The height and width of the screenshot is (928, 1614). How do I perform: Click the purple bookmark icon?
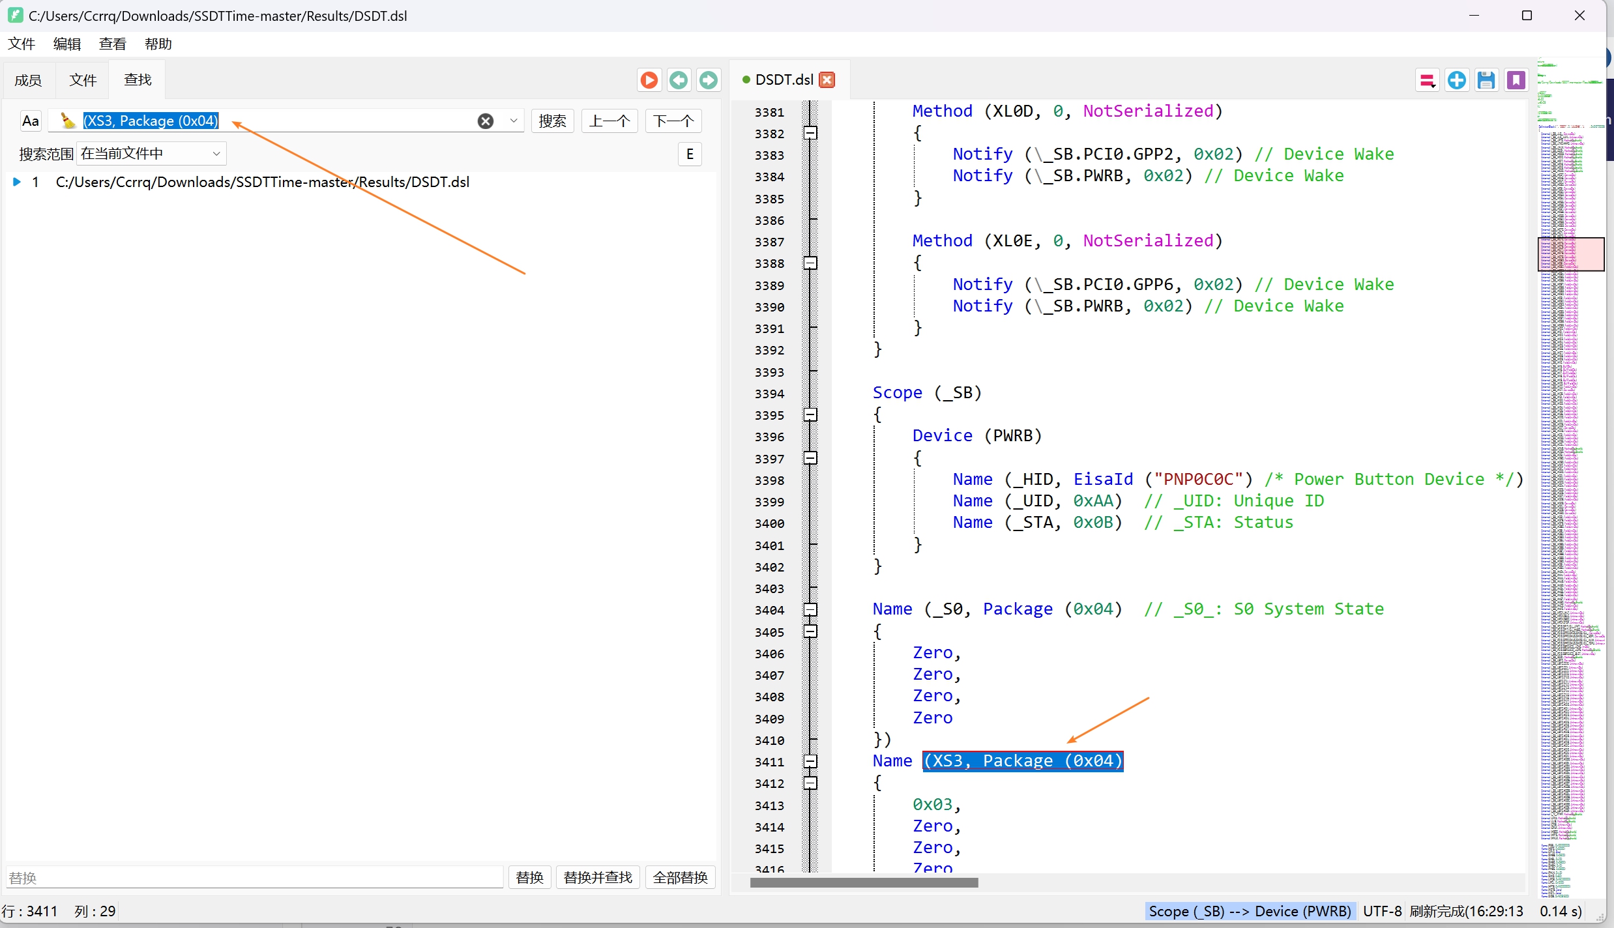(x=1516, y=80)
